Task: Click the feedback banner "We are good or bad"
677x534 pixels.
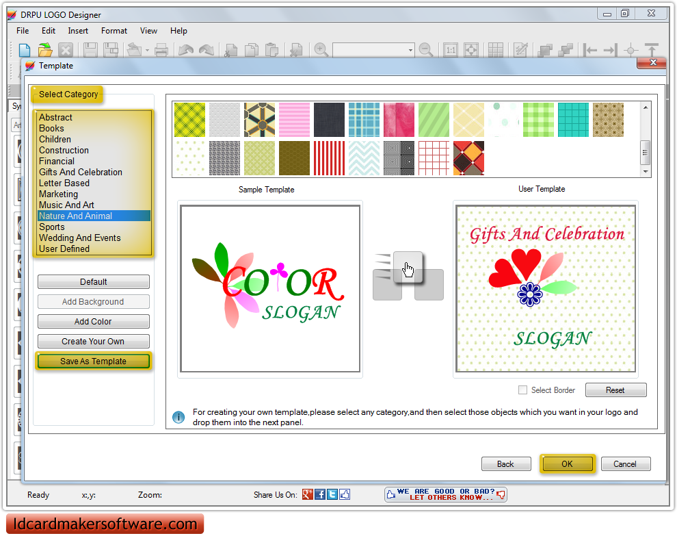Action: point(446,494)
